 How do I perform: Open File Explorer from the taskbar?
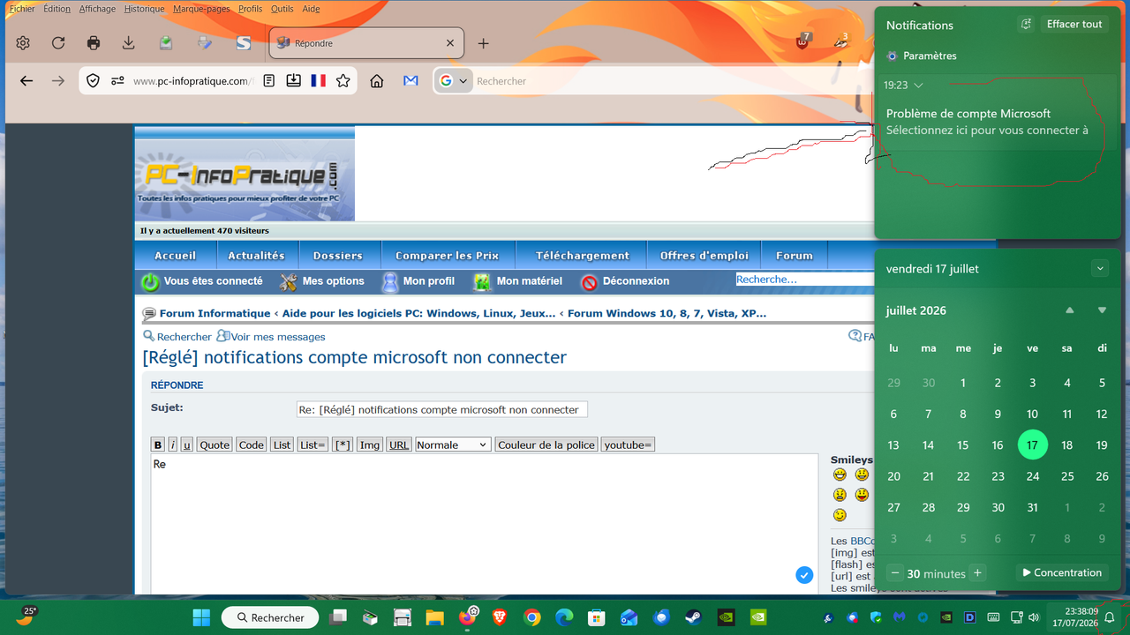coord(434,617)
